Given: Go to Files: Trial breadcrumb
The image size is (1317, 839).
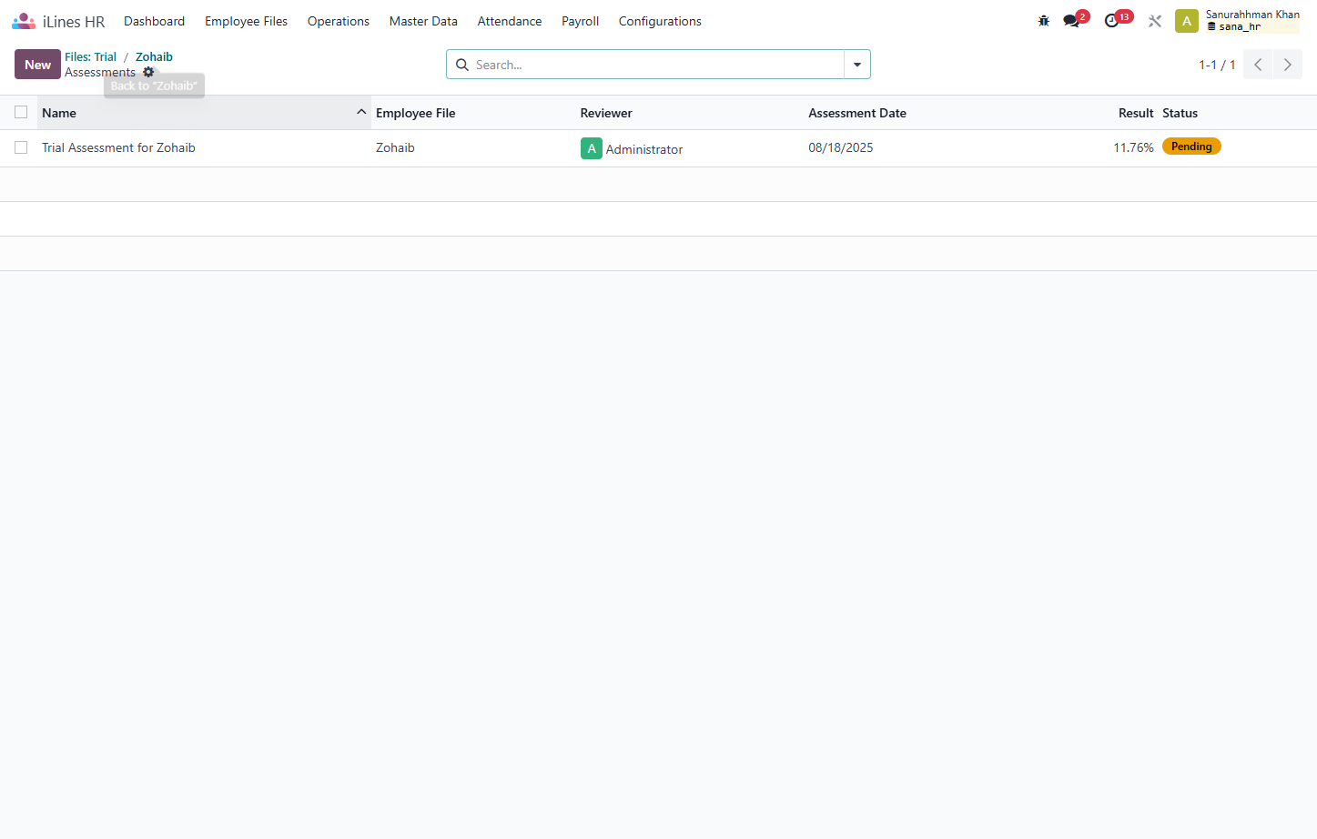Looking at the screenshot, I should tap(90, 56).
